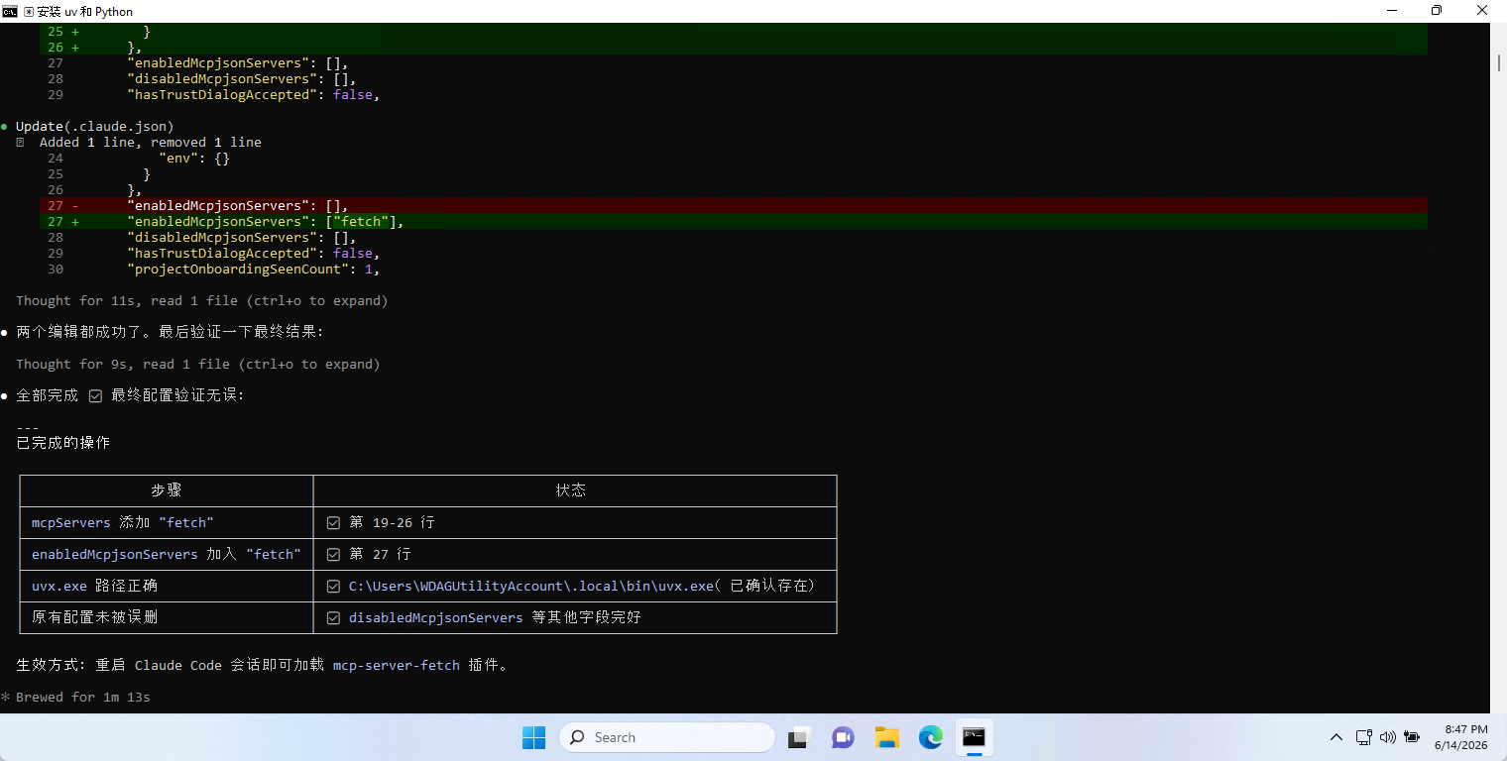Open File Explorer from the taskbar
This screenshot has width=1507, height=761.
tap(886, 737)
